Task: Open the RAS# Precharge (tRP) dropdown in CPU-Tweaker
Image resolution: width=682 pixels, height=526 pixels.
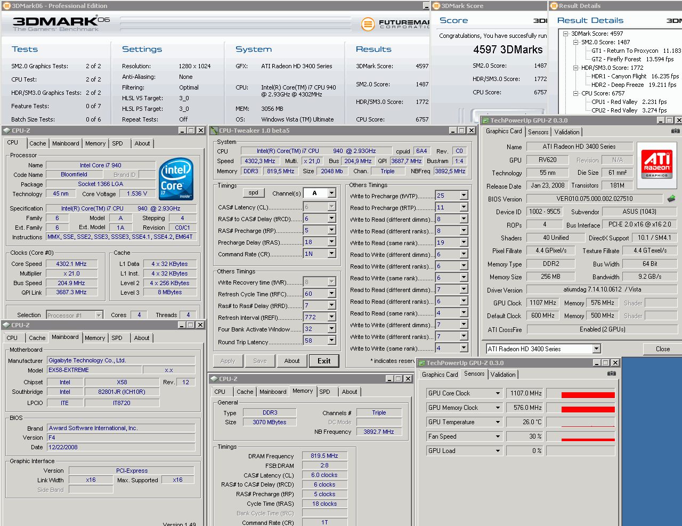Action: pos(332,230)
